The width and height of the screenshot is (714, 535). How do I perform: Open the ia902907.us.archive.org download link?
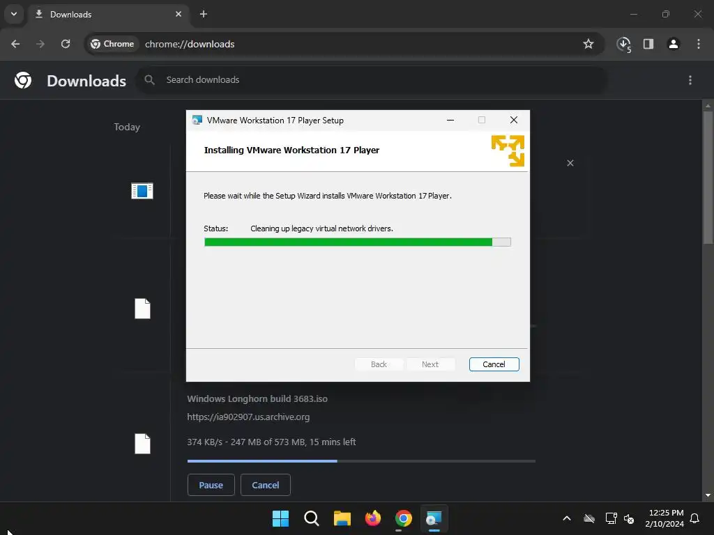coord(248,417)
